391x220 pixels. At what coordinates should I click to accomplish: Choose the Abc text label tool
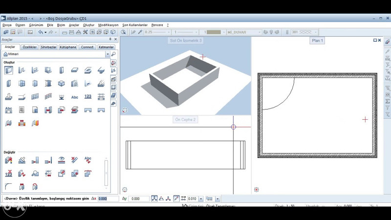(x=75, y=97)
